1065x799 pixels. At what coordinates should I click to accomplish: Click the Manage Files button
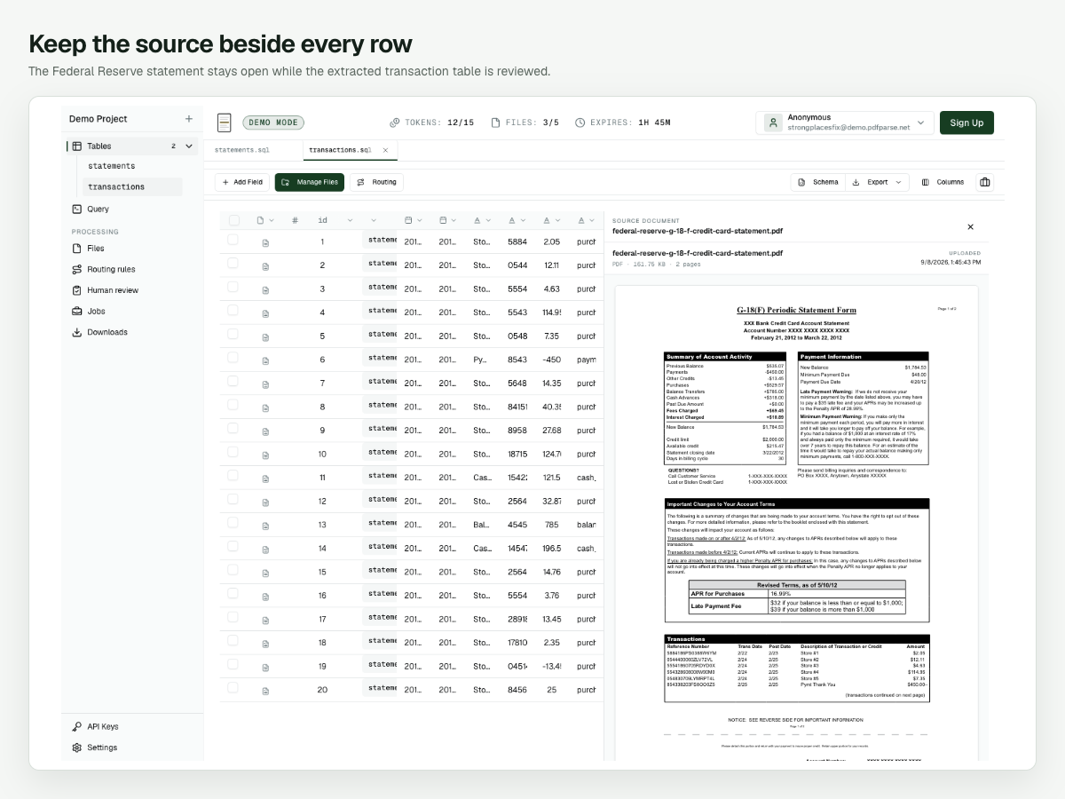click(310, 182)
